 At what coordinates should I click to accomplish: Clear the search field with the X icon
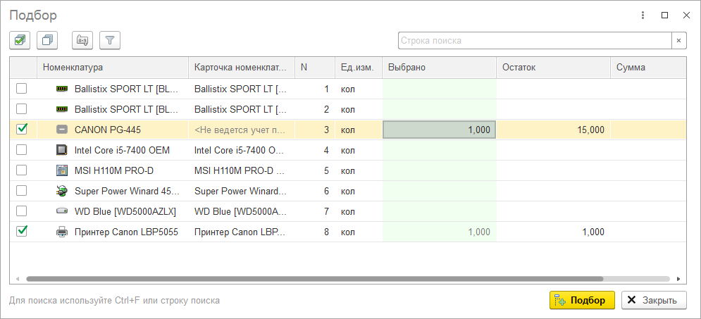point(678,41)
